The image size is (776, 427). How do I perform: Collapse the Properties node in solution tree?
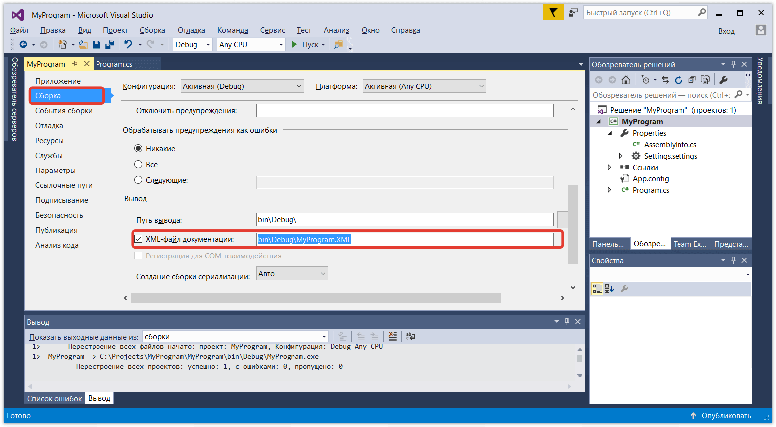610,133
